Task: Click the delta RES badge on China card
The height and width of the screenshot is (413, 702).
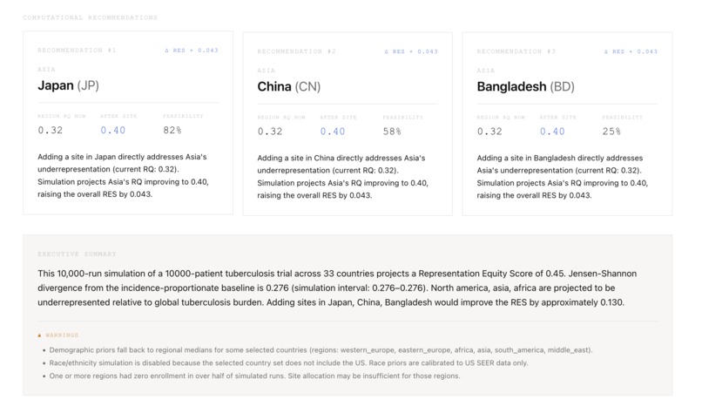Action: point(411,51)
